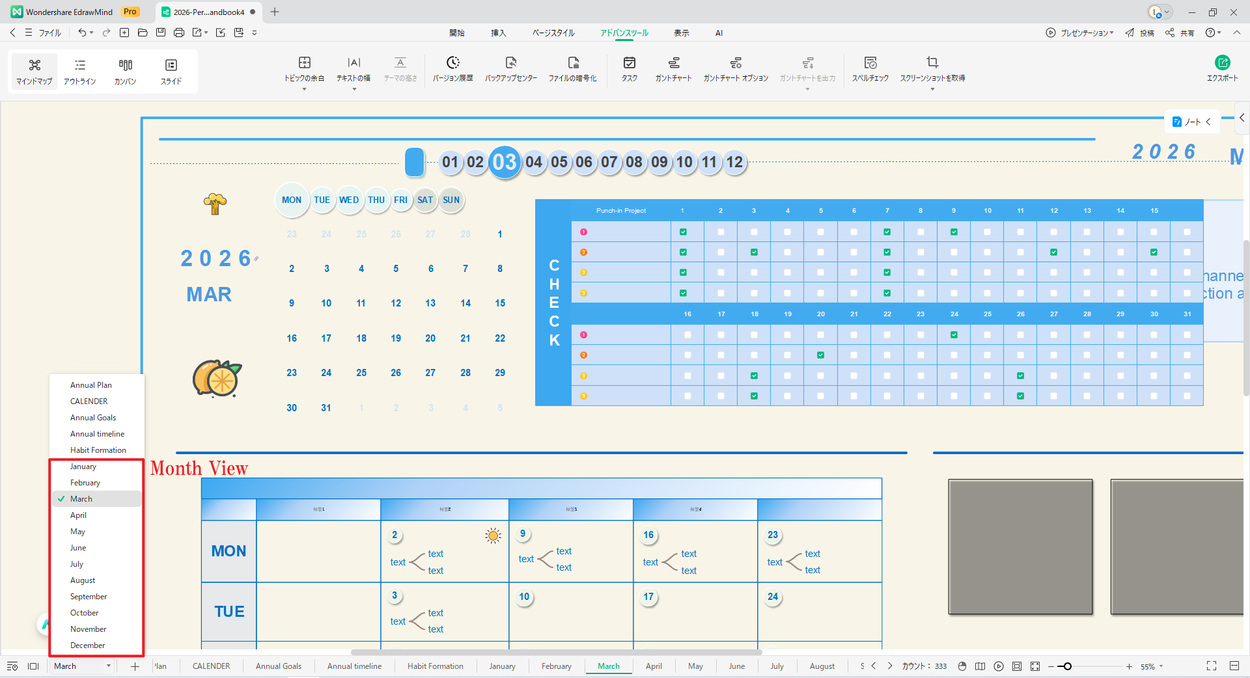
Task: Click the Task tool icon
Action: point(629,68)
